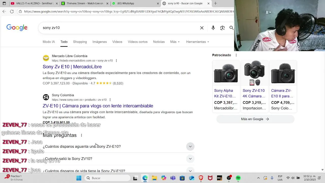
Task: Switch to Videos cortos tab
Action: point(138,42)
